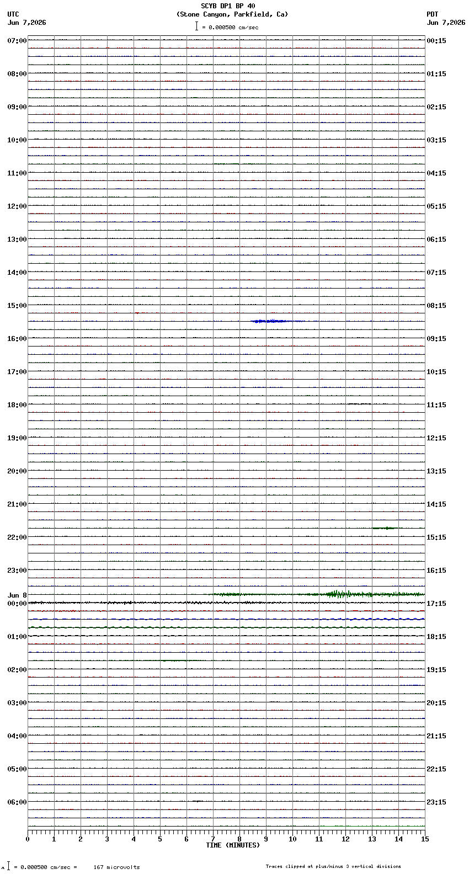Screen dimensions: 469x874
Task: Click the Jun 8 date label
Action: pyautogui.click(x=17, y=595)
